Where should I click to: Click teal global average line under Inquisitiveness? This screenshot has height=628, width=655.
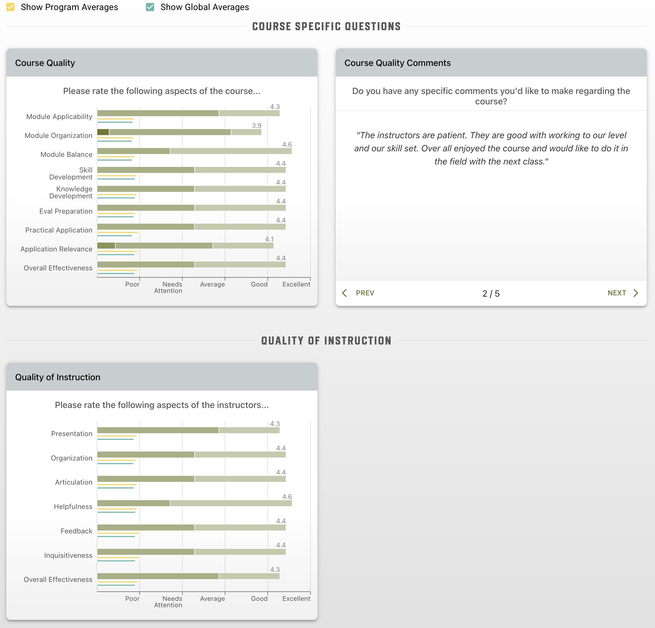click(x=116, y=561)
